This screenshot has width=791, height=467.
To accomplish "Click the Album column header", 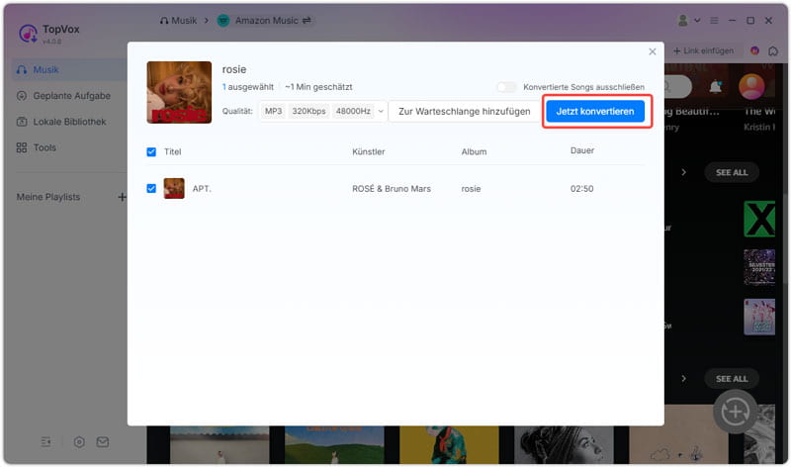I will pos(474,152).
